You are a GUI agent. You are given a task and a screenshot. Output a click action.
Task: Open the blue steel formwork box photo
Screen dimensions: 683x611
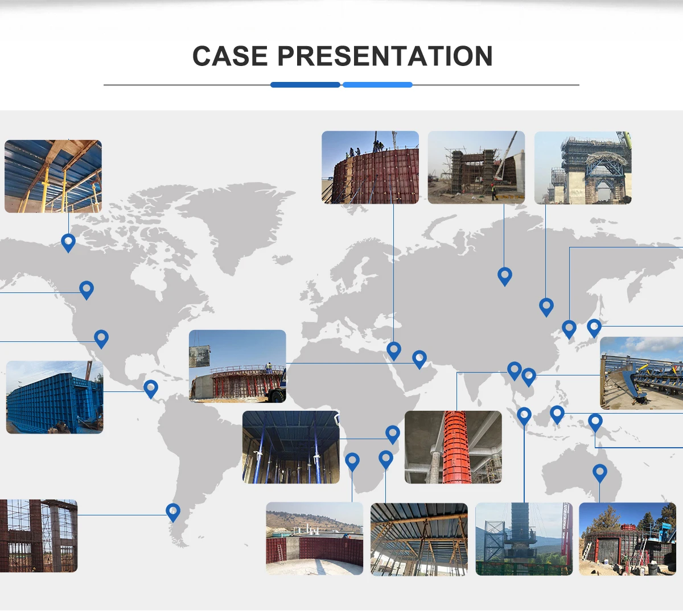click(55, 397)
